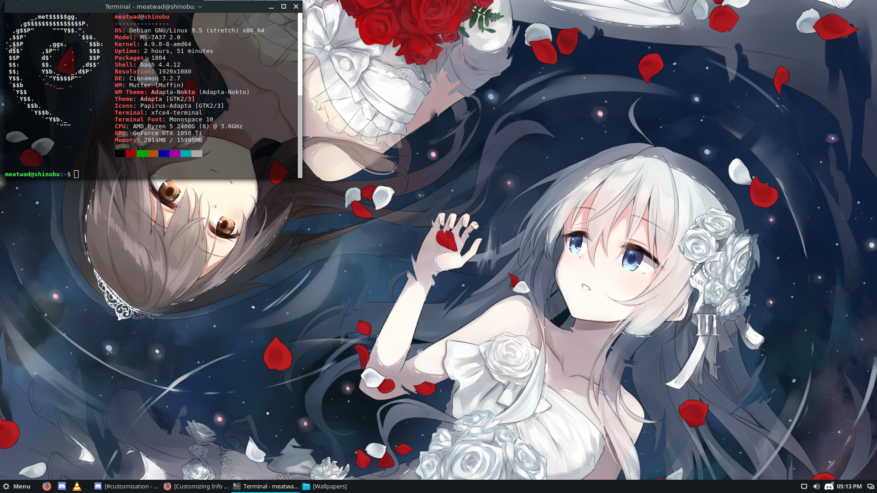Click the magenta color block in neofetch
877x493 pixels.
click(x=175, y=153)
